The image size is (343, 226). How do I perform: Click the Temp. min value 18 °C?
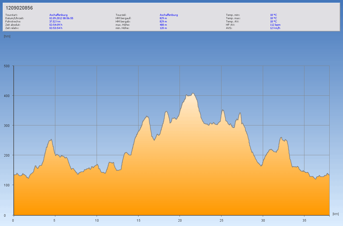[273, 15]
